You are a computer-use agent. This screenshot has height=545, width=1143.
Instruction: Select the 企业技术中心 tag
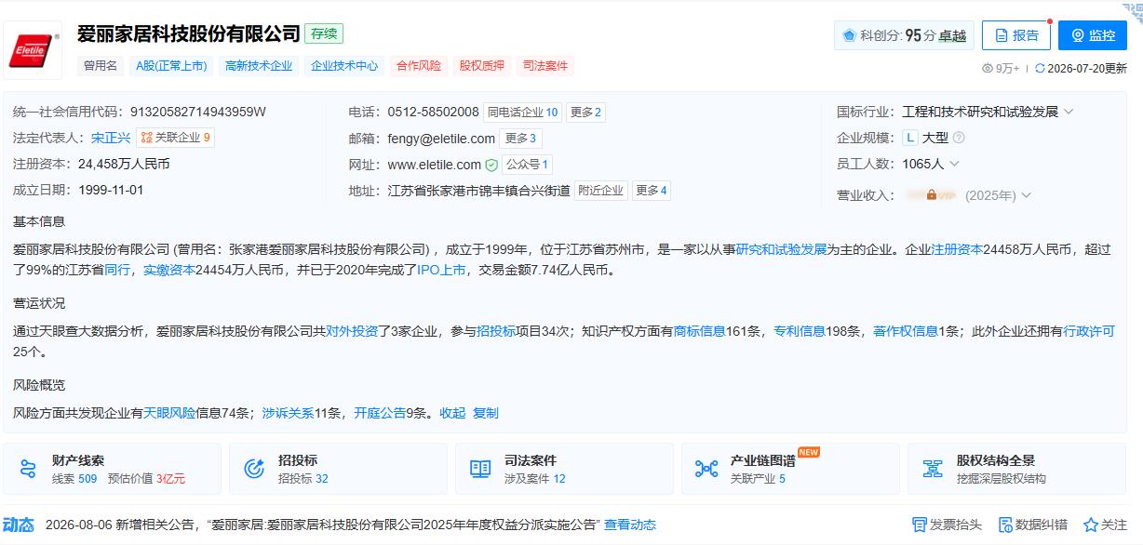coord(344,66)
